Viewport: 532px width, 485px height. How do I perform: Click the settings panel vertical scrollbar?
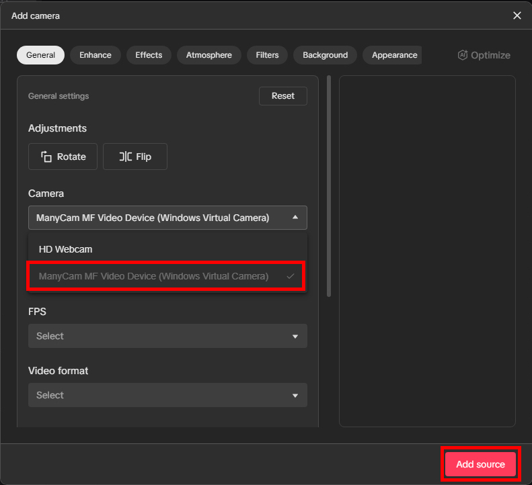[328, 185]
